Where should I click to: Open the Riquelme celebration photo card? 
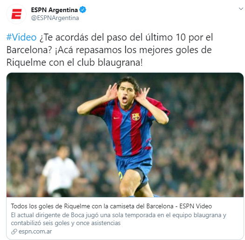pyautogui.click(x=125, y=135)
